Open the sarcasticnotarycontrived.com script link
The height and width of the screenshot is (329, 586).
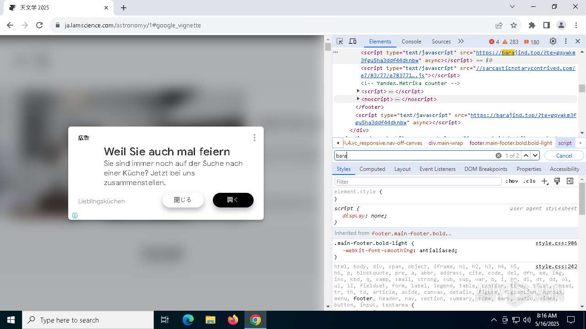[468, 72]
